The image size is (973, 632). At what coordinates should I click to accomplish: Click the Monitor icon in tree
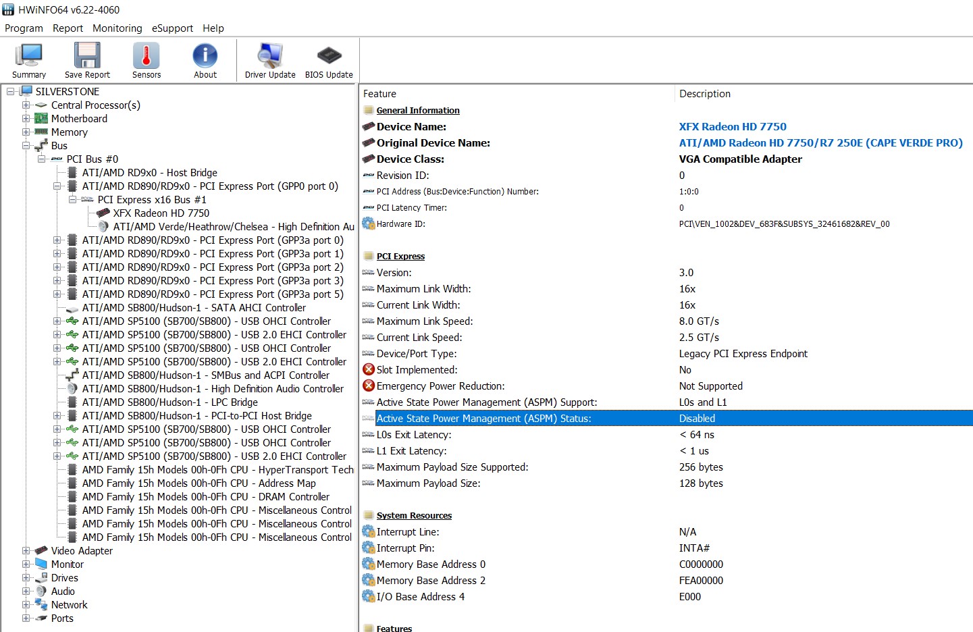pyautogui.click(x=41, y=564)
